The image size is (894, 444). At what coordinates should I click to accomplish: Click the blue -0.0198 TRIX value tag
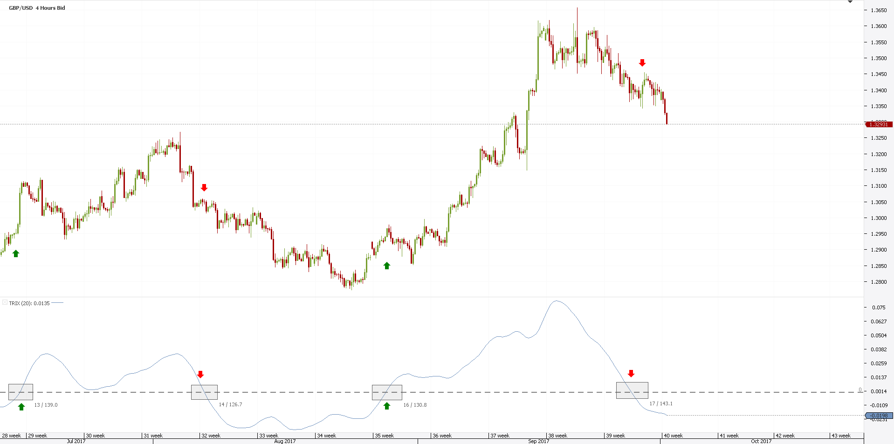[879, 416]
